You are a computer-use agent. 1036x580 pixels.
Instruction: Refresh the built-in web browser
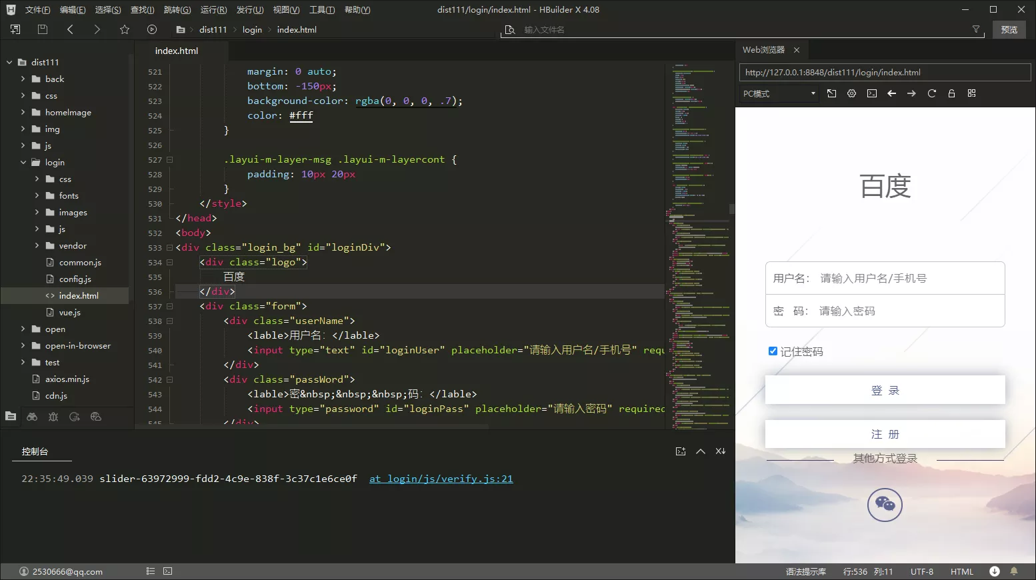tap(932, 93)
